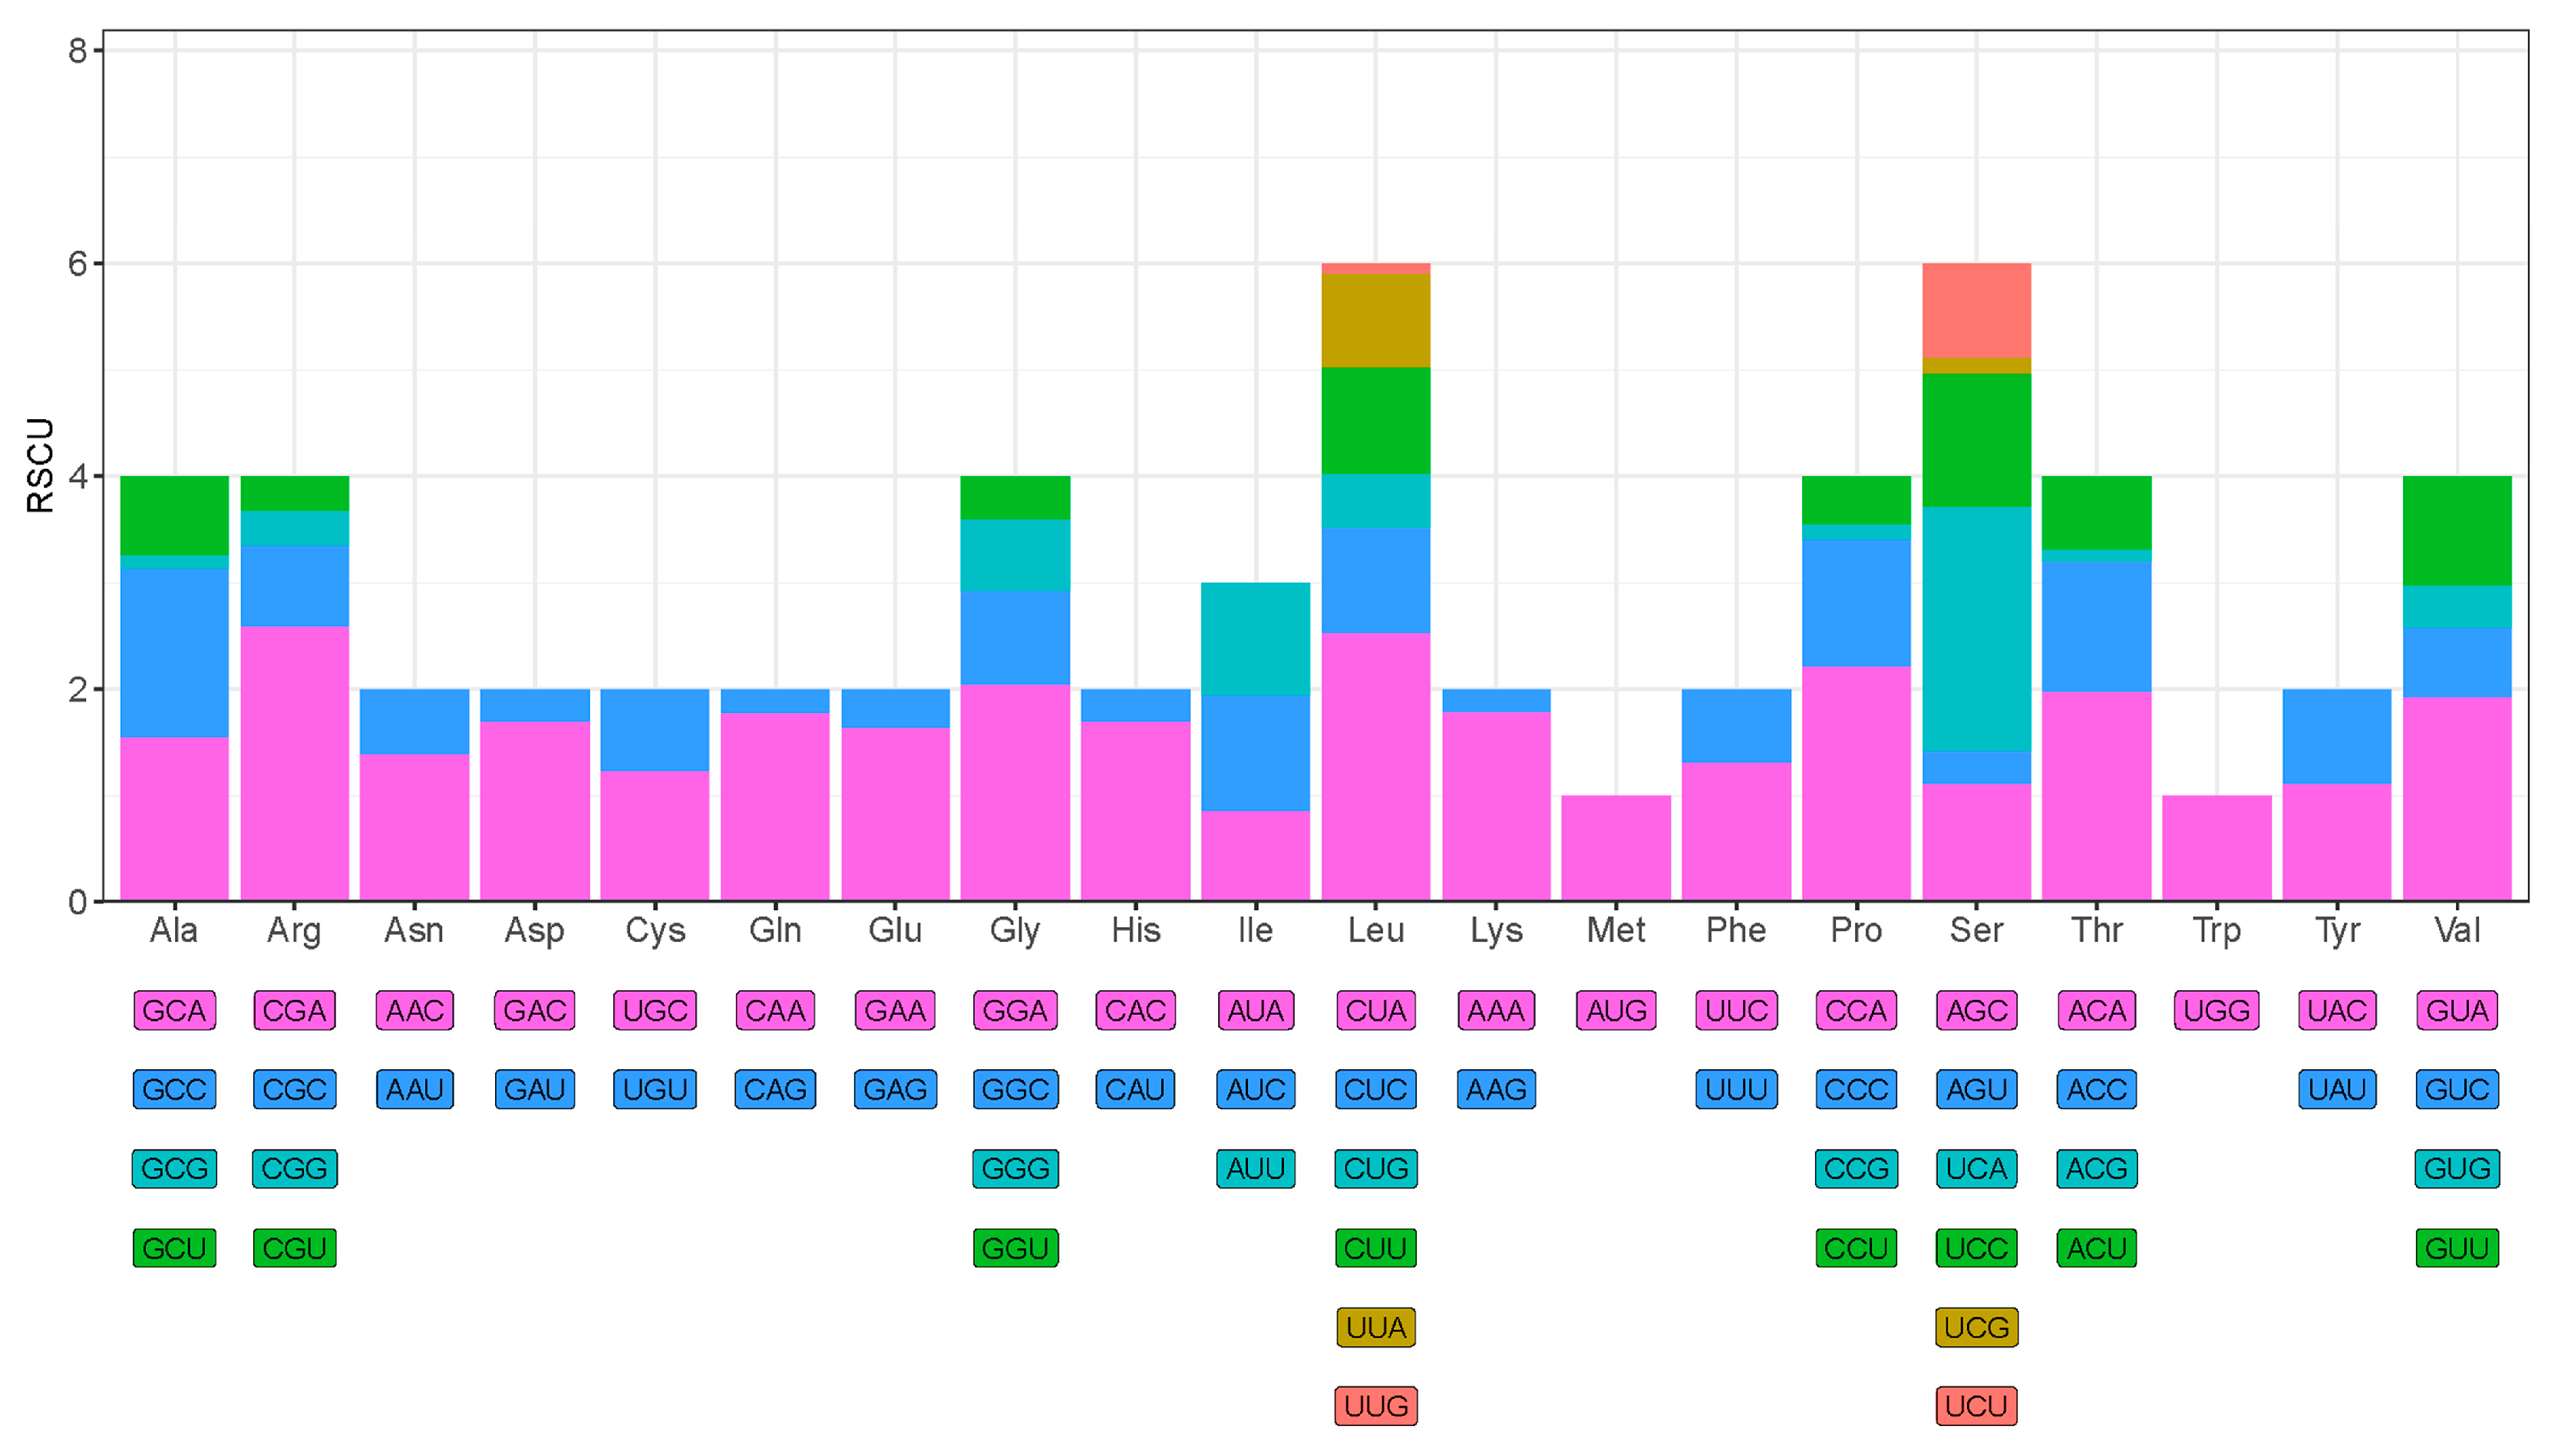The image size is (2558, 1456).
Task: Select the UUA codon label
Action: pos(1375,1327)
